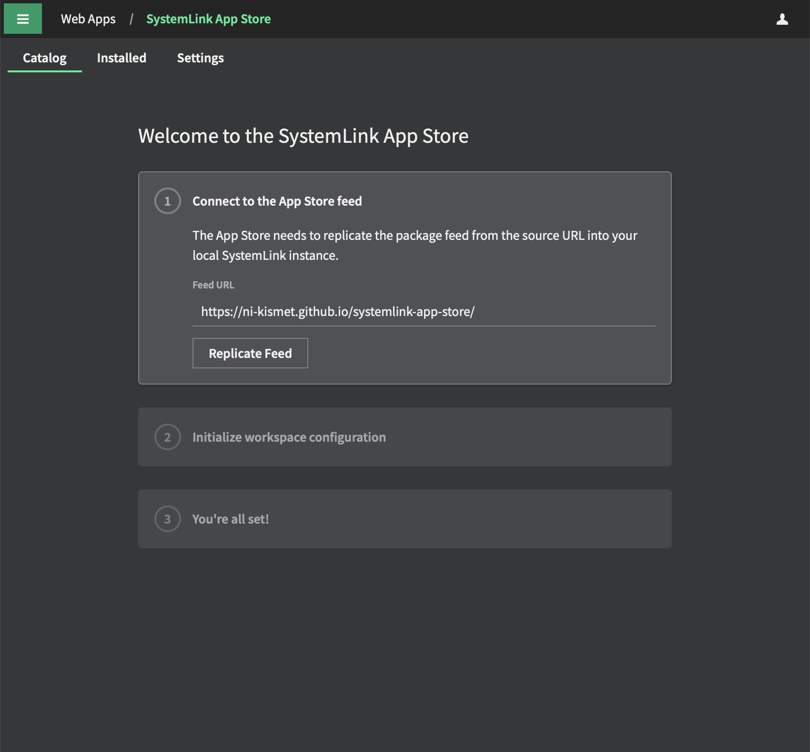Switch to the Catalog tab
Screen dimensions: 810x752
coord(45,58)
